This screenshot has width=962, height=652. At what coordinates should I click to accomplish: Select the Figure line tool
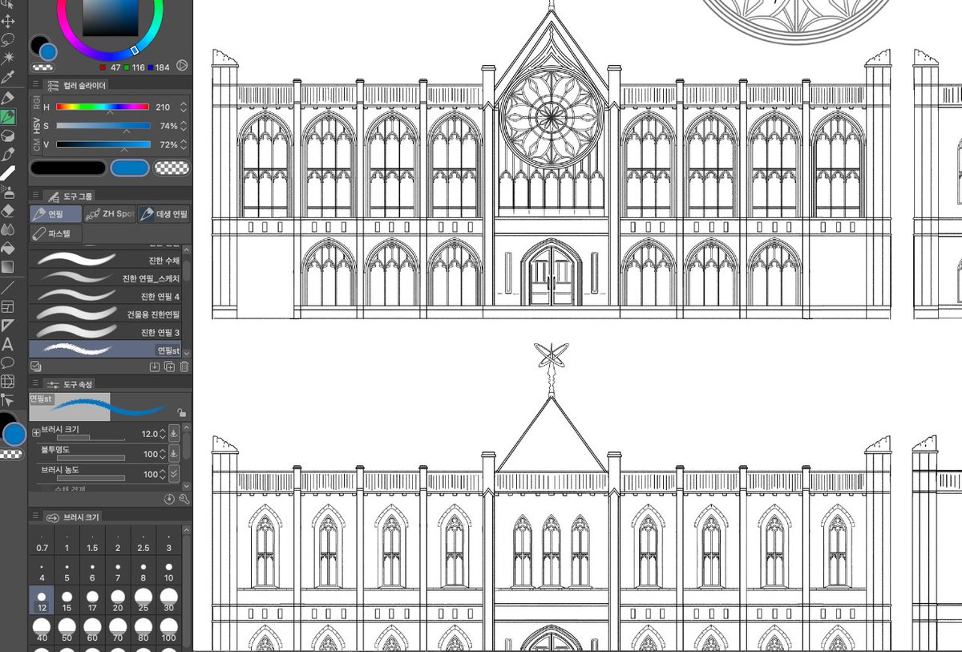coord(8,286)
